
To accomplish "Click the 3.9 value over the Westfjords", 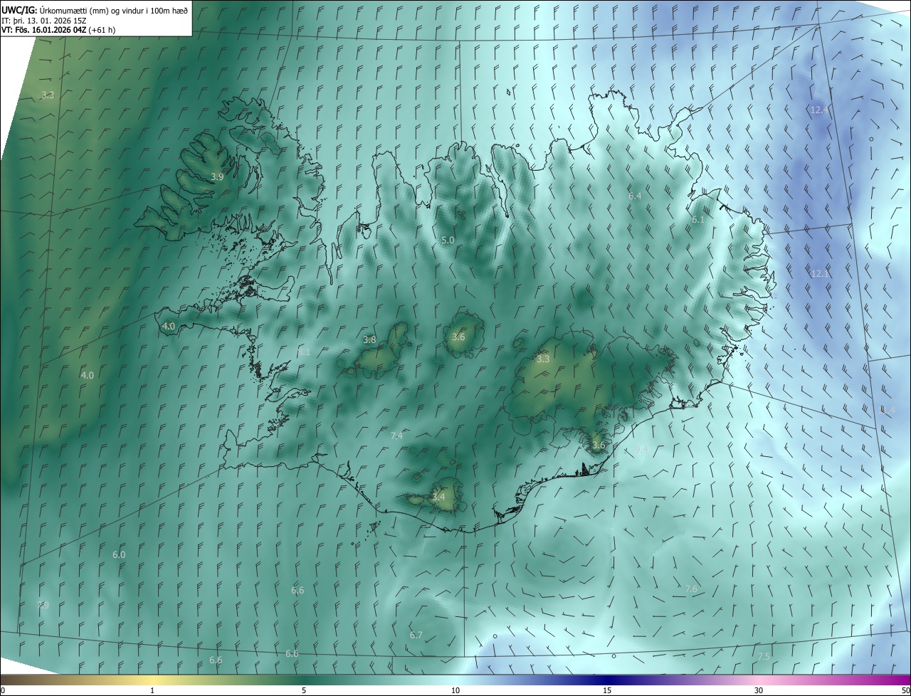I will point(218,176).
